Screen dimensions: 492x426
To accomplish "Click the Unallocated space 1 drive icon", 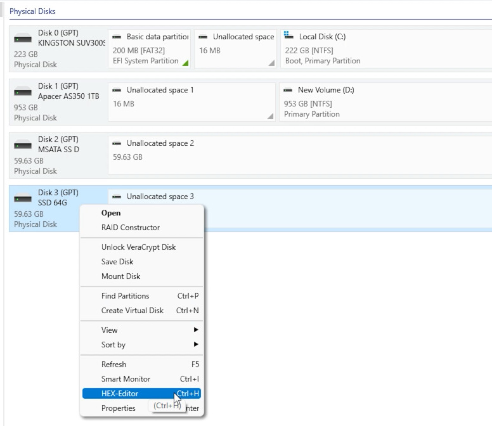I will point(117,91).
